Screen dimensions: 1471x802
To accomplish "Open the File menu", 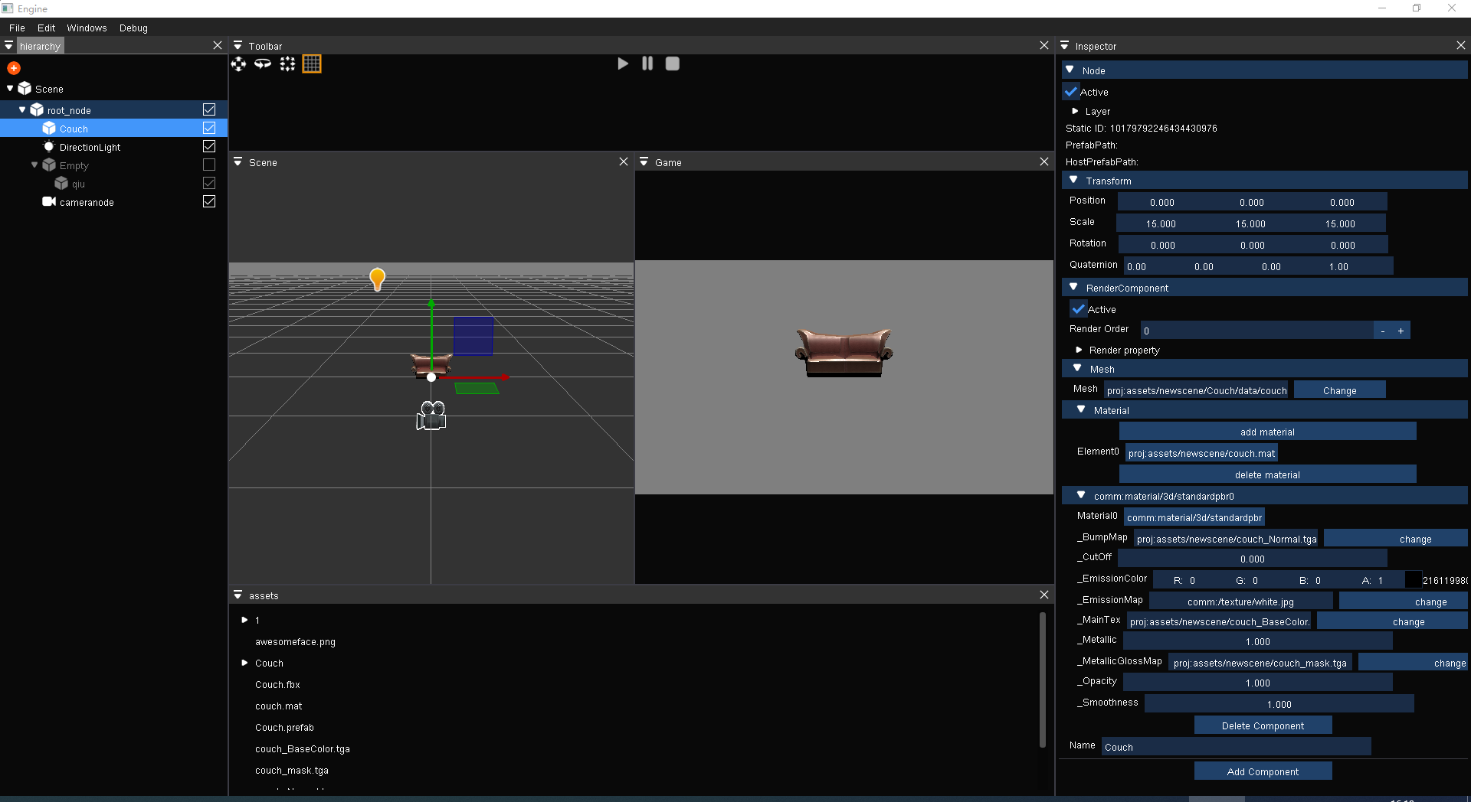I will click(17, 28).
